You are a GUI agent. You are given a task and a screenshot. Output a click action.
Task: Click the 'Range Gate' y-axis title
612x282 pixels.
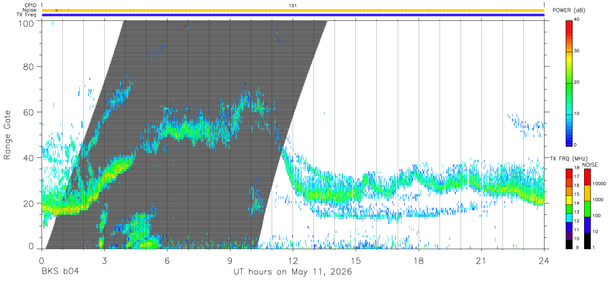(x=7, y=134)
